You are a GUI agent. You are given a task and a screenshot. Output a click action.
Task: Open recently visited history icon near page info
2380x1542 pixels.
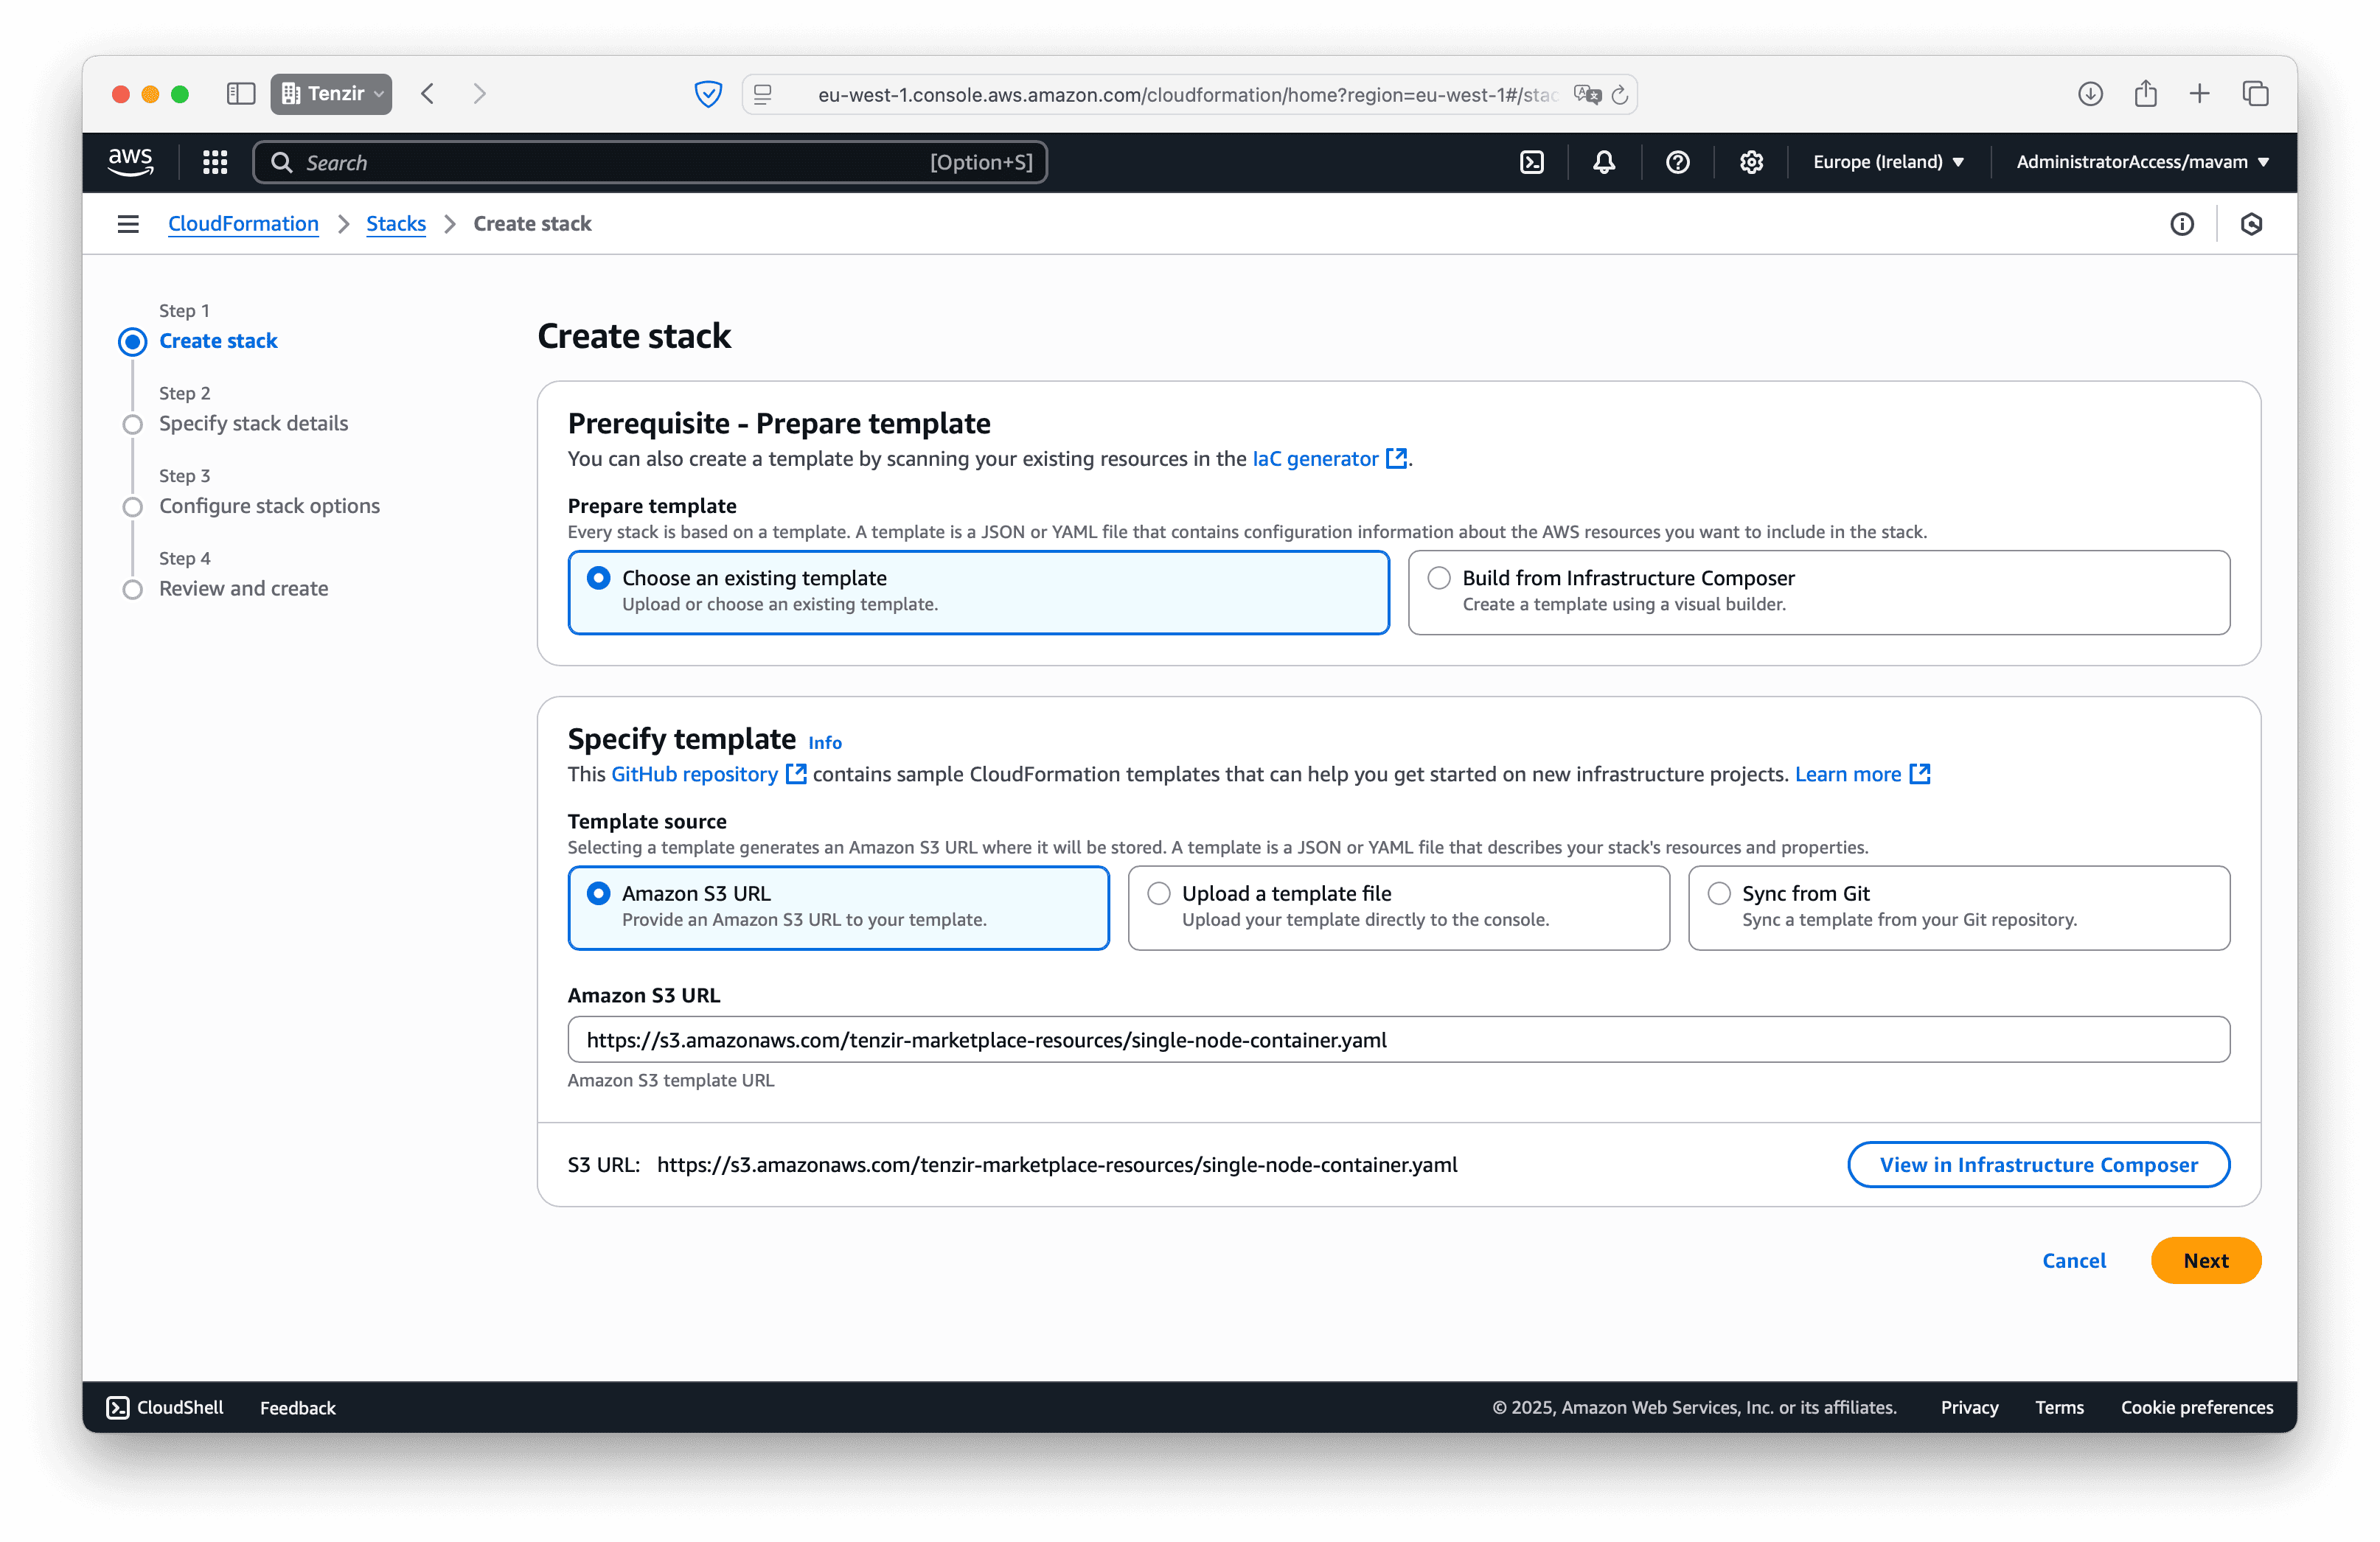click(2252, 224)
